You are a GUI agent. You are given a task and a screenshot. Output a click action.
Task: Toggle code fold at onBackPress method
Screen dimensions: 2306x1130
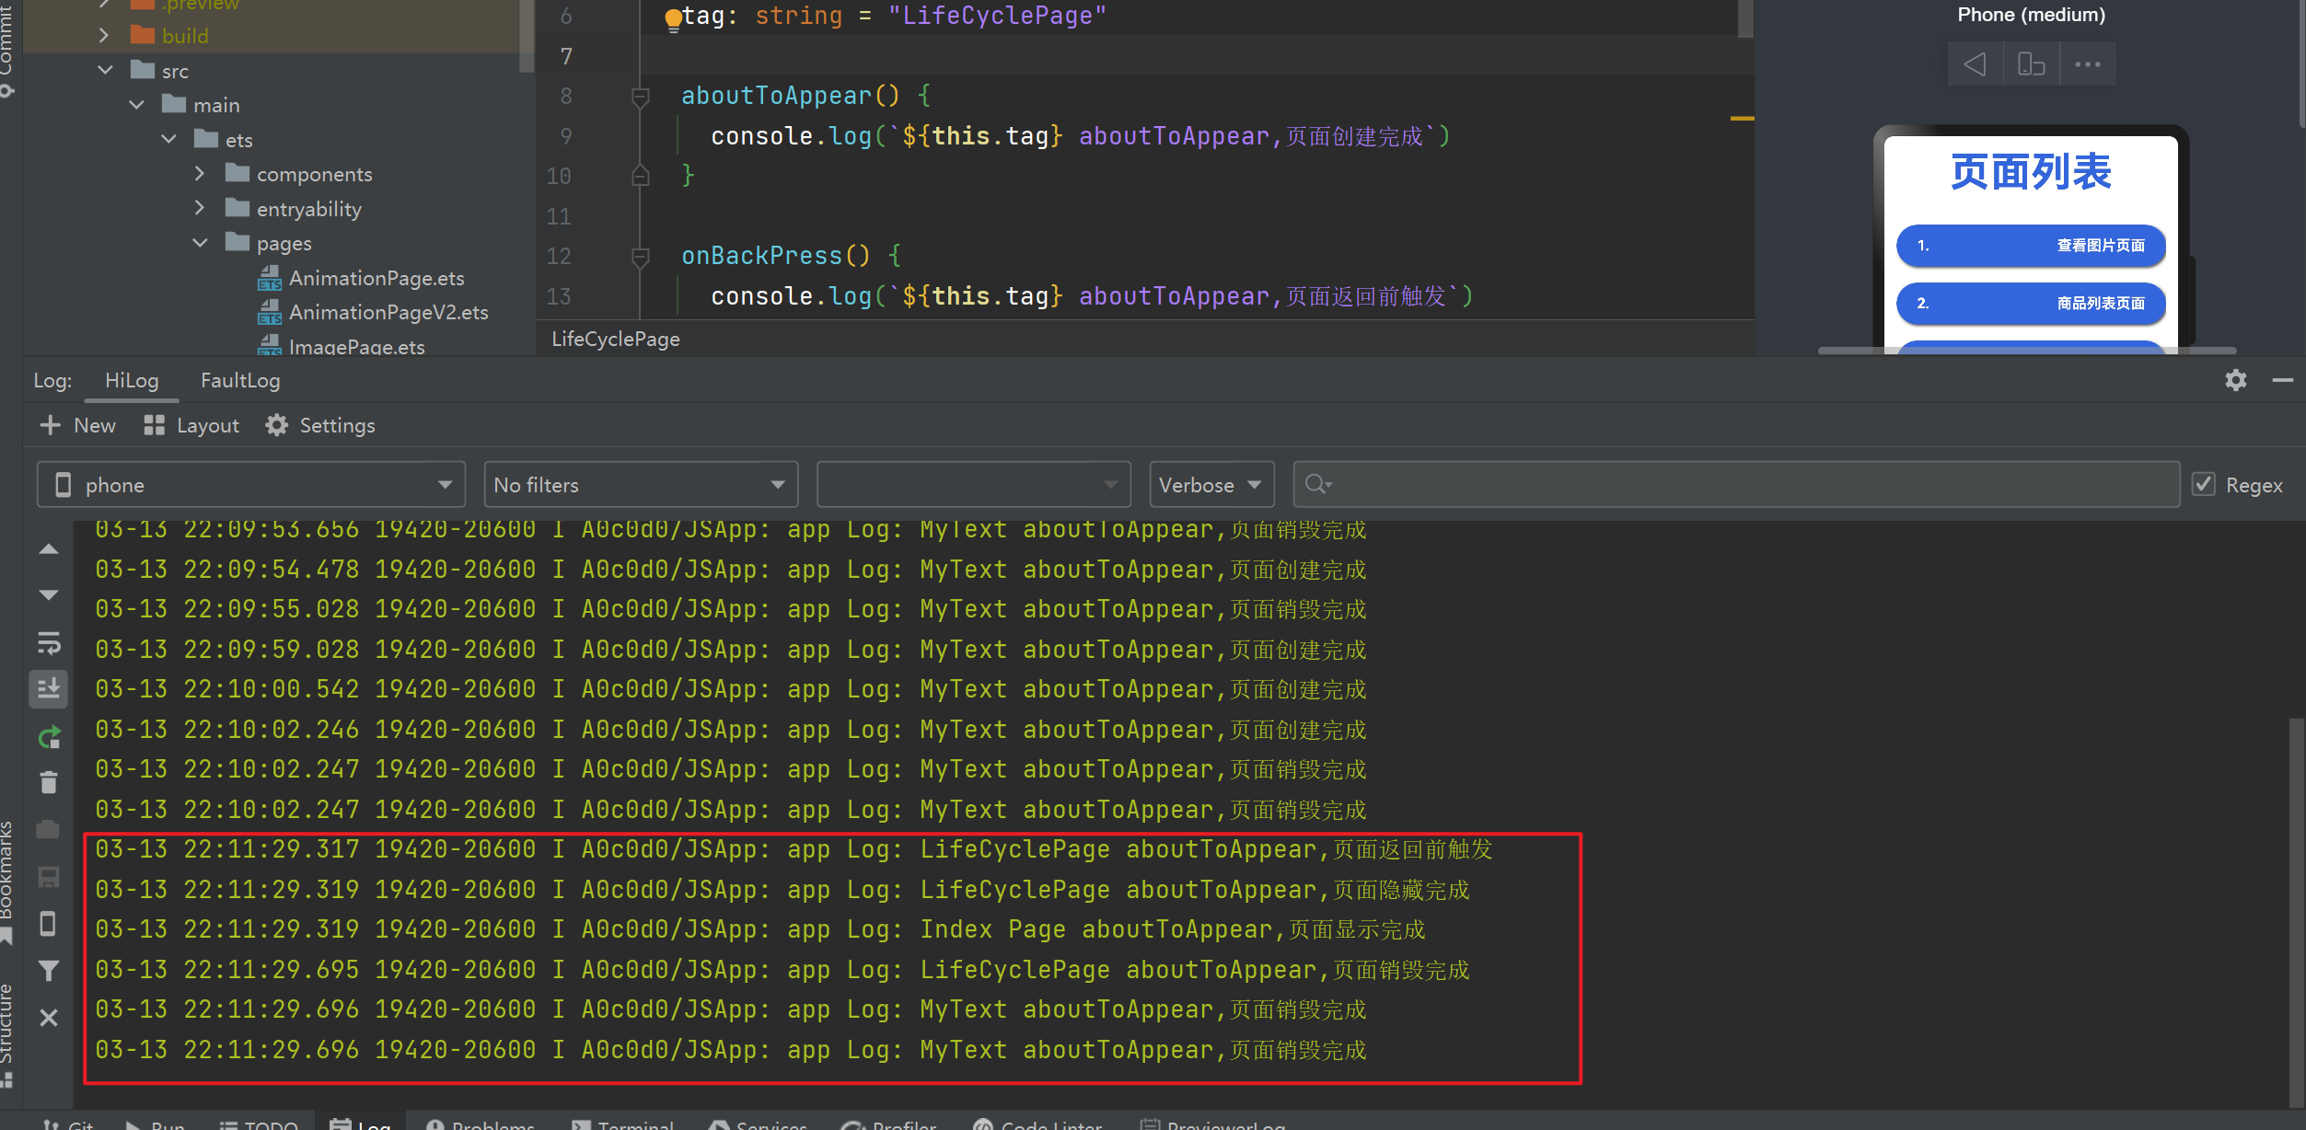(641, 256)
